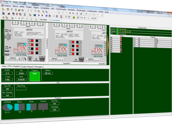Toggle output S2 on the µDX110 expansion
The image size is (172, 124).
click(x=79, y=46)
